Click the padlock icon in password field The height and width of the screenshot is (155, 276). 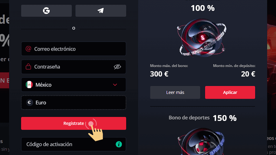tap(28, 66)
